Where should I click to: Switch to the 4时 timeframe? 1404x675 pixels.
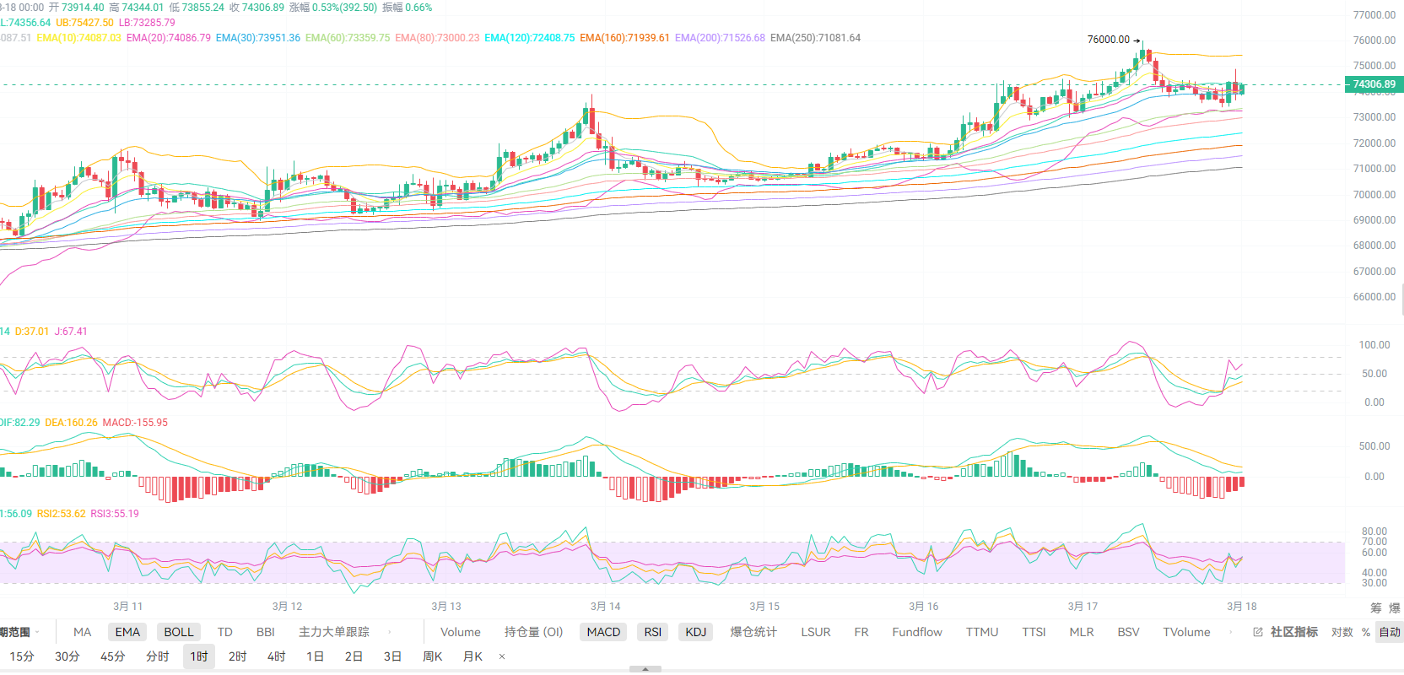(277, 656)
